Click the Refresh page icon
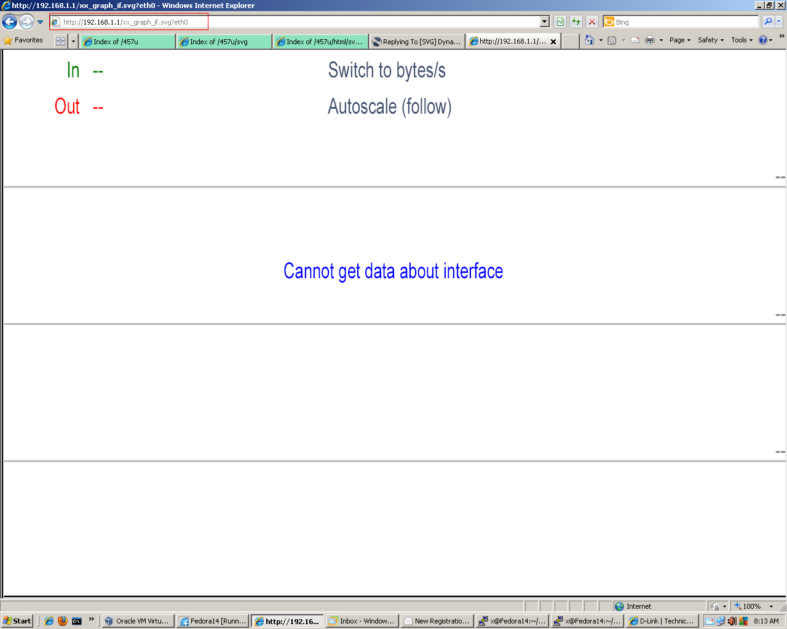 click(x=576, y=22)
